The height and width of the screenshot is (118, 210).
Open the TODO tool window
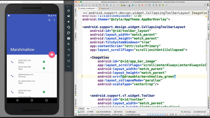pyautogui.click(x=90, y=112)
